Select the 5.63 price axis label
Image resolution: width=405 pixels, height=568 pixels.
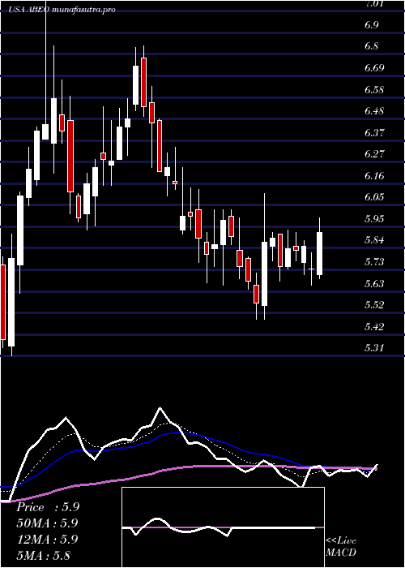375,283
